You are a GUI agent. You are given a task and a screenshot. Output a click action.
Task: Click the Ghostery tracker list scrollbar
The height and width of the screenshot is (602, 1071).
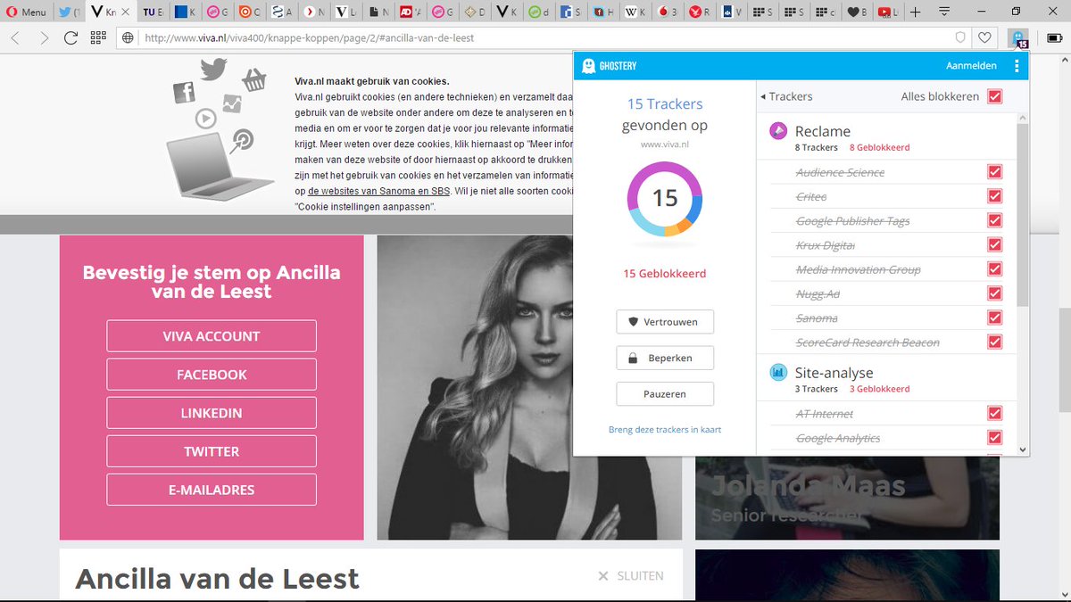(x=1023, y=214)
